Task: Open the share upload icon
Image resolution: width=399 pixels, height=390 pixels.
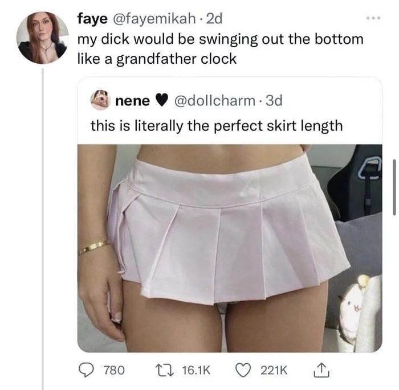Action: [321, 370]
